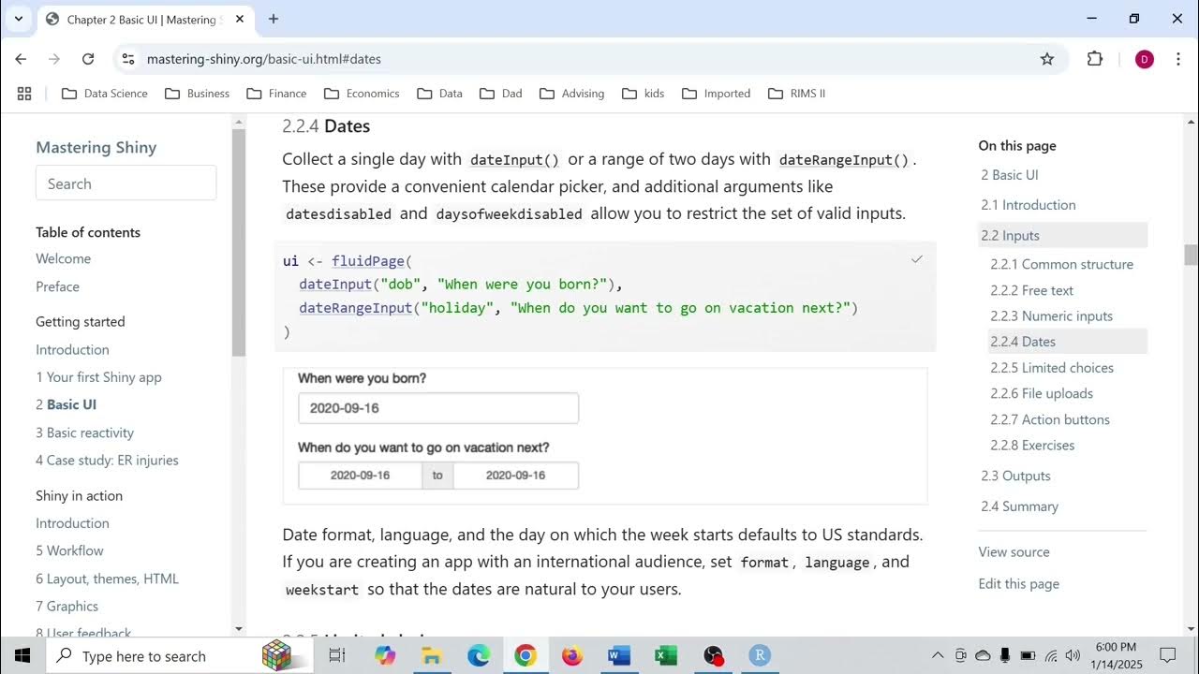Open the Advising bookmarks folder
This screenshot has height=674, width=1199.
click(x=570, y=94)
